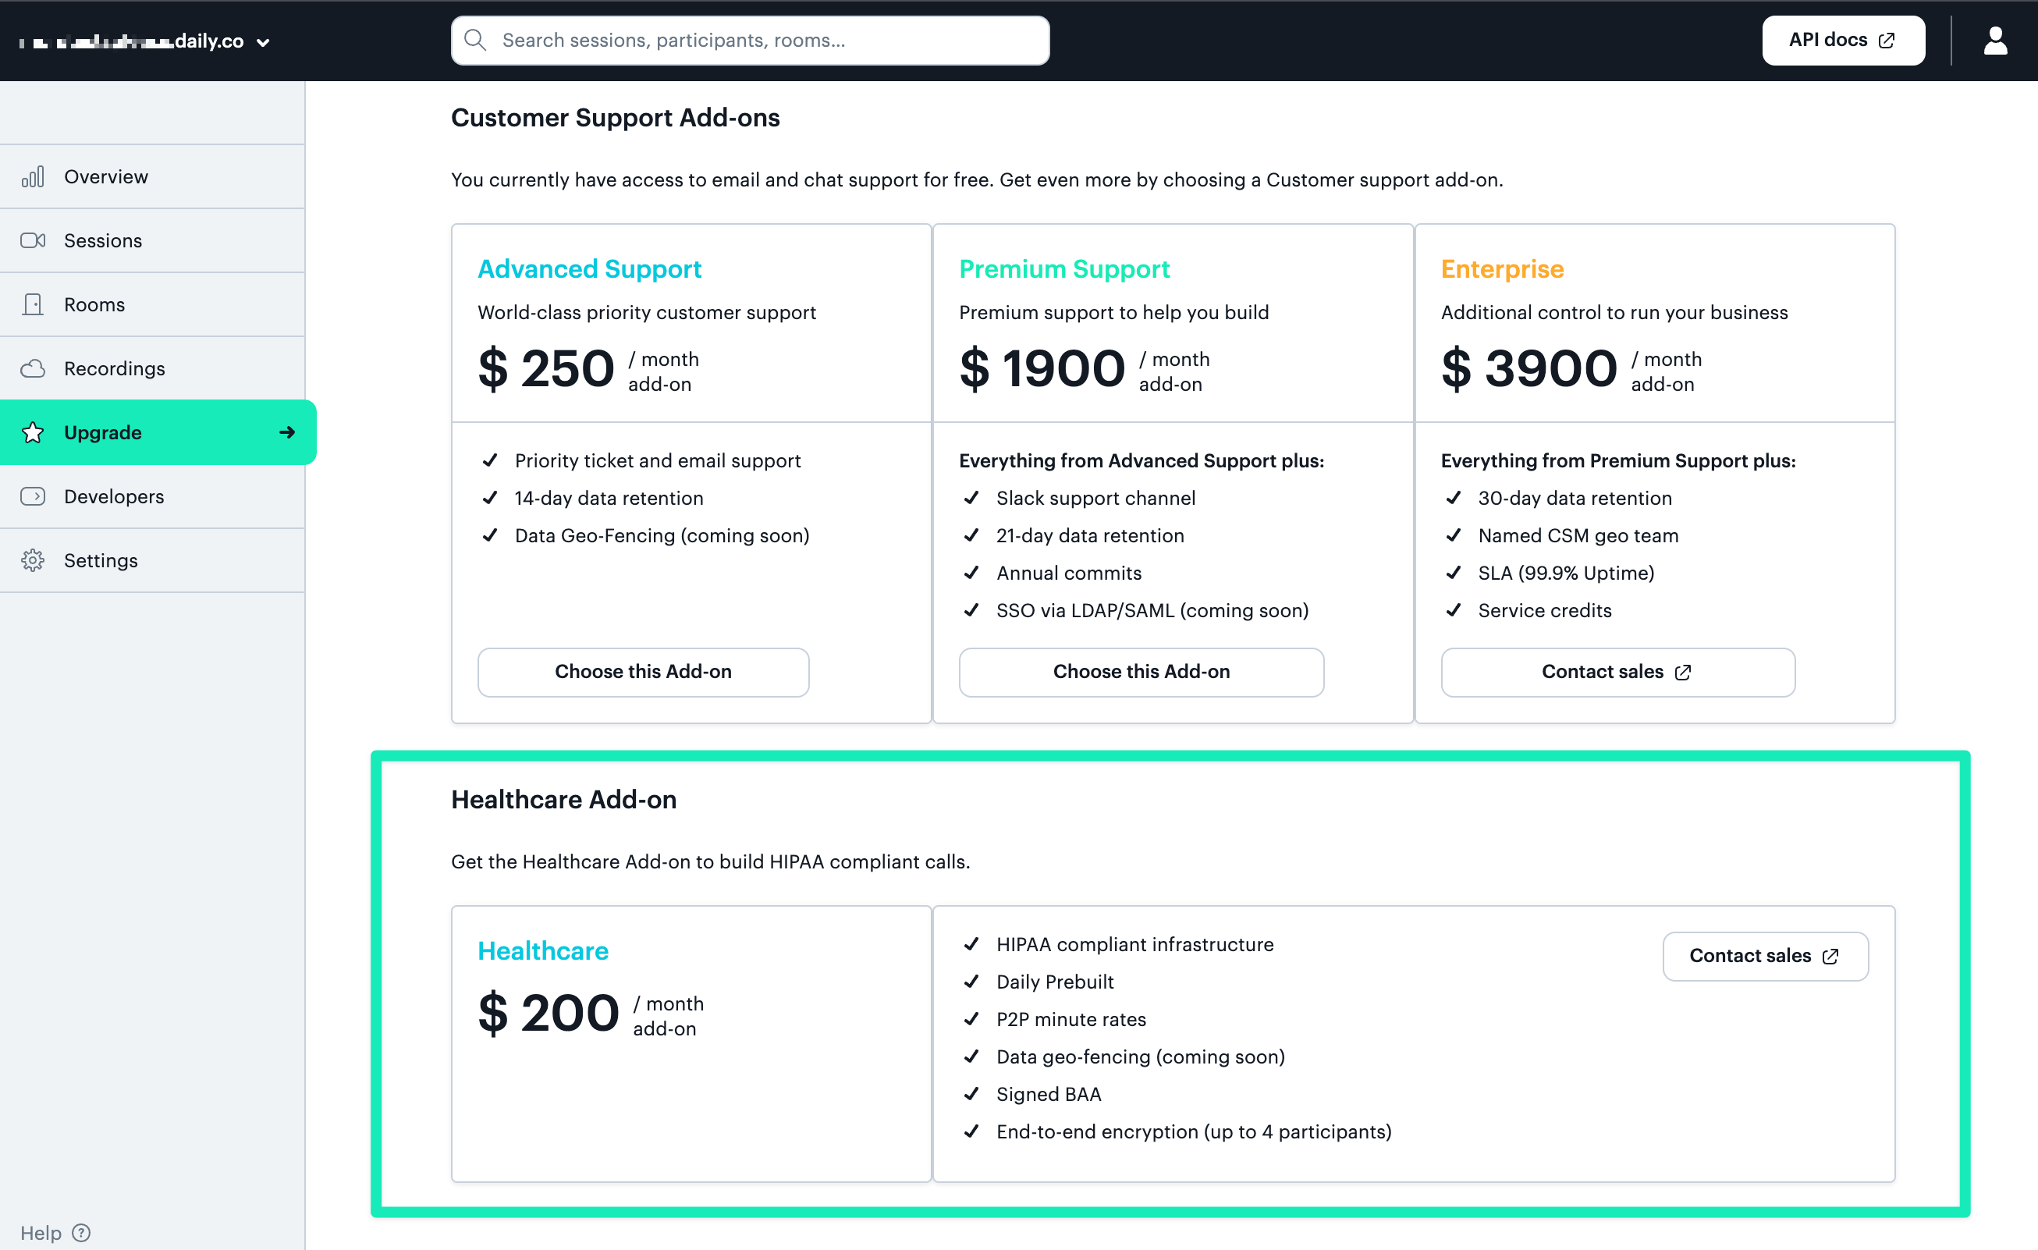
Task: Click the Overview sidebar icon
Action: point(34,176)
